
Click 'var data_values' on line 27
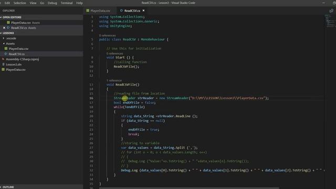[x=135, y=148]
